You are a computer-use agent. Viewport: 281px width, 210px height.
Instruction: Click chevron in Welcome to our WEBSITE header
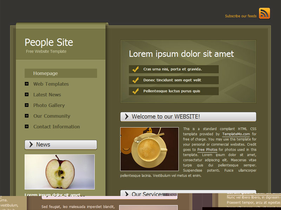click(127, 117)
